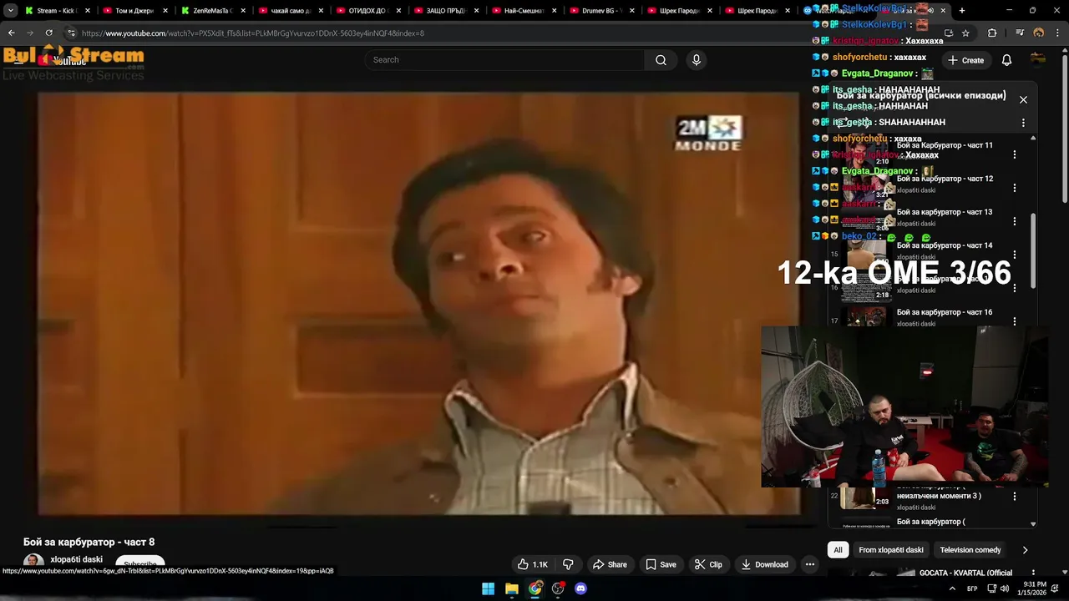The image size is (1069, 601).
Task: Open menu for част 12 playlist item
Action: 1015,188
